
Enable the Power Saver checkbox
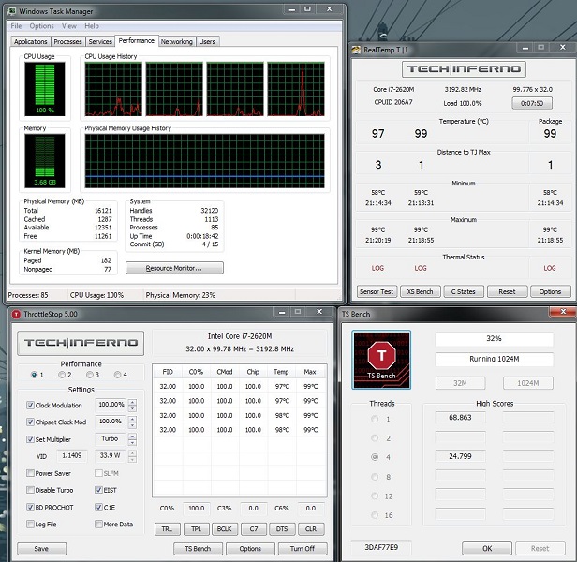(30, 473)
